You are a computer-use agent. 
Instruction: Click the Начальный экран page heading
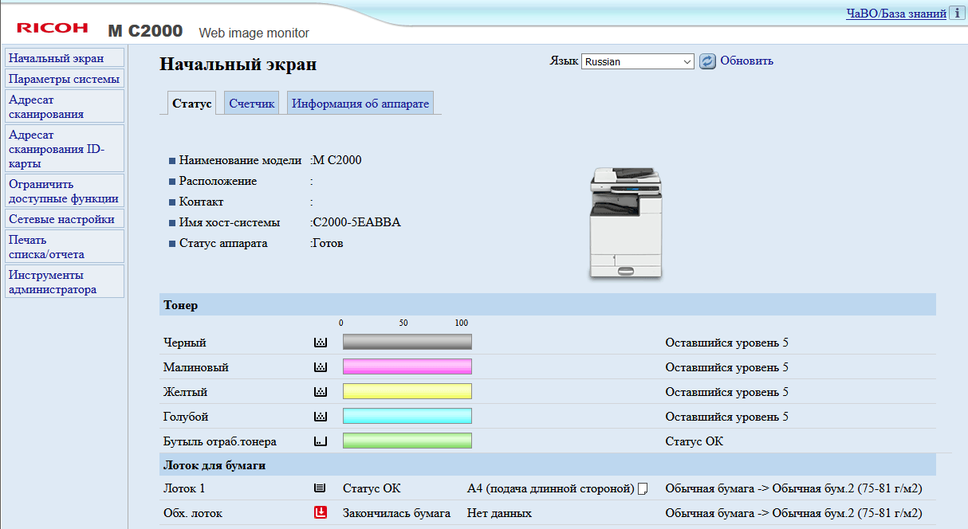point(238,65)
